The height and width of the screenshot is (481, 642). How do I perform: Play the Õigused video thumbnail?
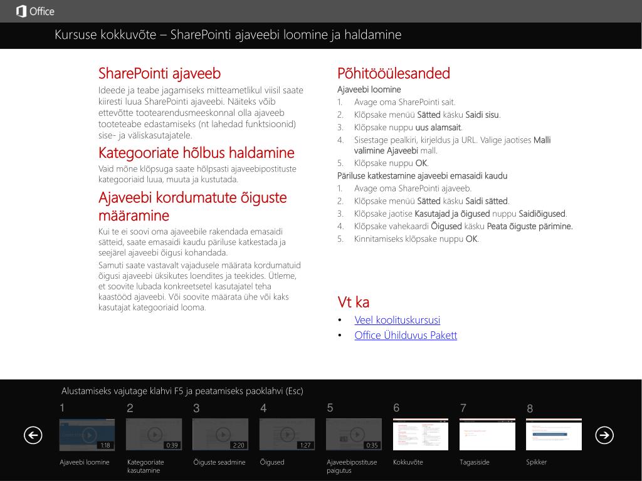[x=287, y=435]
